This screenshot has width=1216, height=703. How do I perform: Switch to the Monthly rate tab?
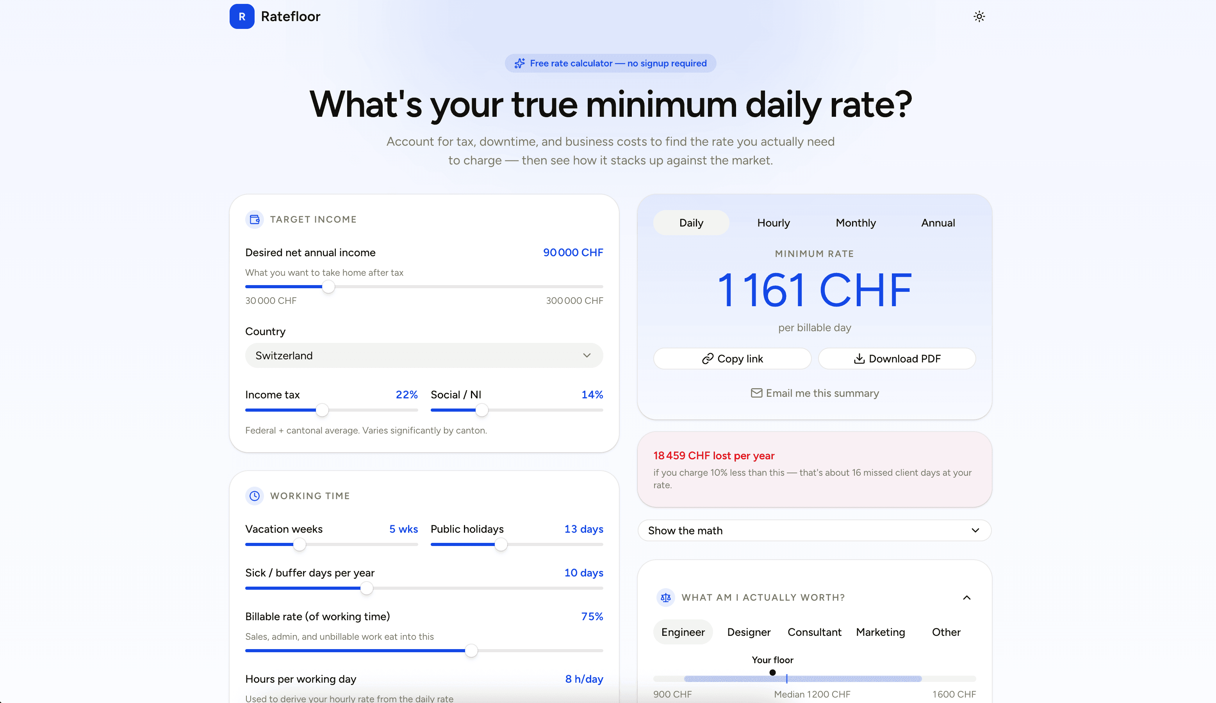coord(856,223)
